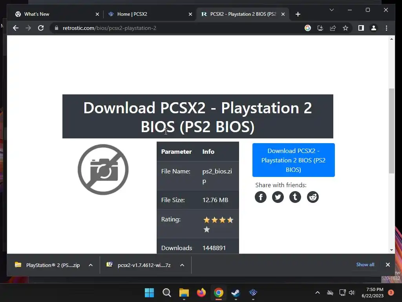Open the Chrome profile menu

point(374,28)
